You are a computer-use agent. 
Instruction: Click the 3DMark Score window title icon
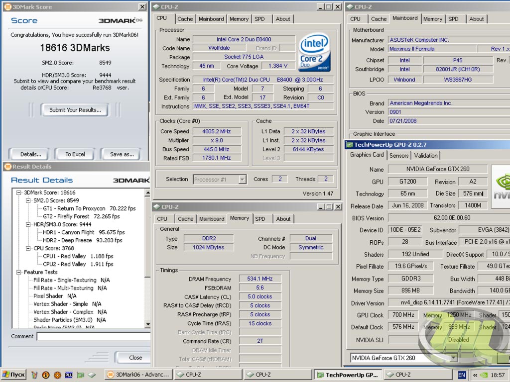(7, 7)
